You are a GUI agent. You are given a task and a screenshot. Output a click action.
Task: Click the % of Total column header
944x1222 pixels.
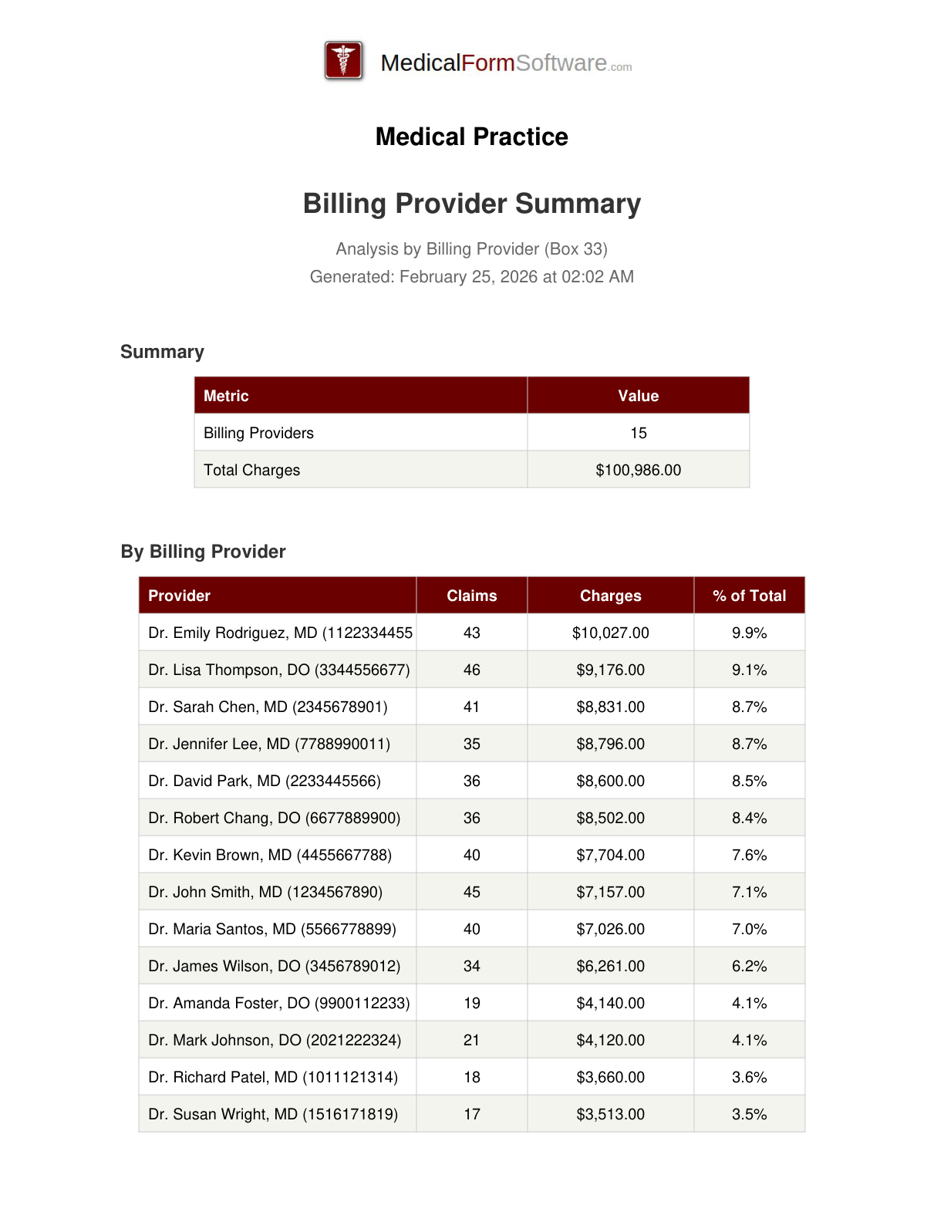pos(749,596)
